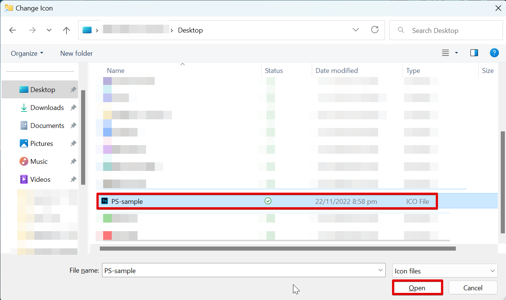Open recent locations chevron
Image resolution: width=506 pixels, height=300 pixels.
coord(49,30)
